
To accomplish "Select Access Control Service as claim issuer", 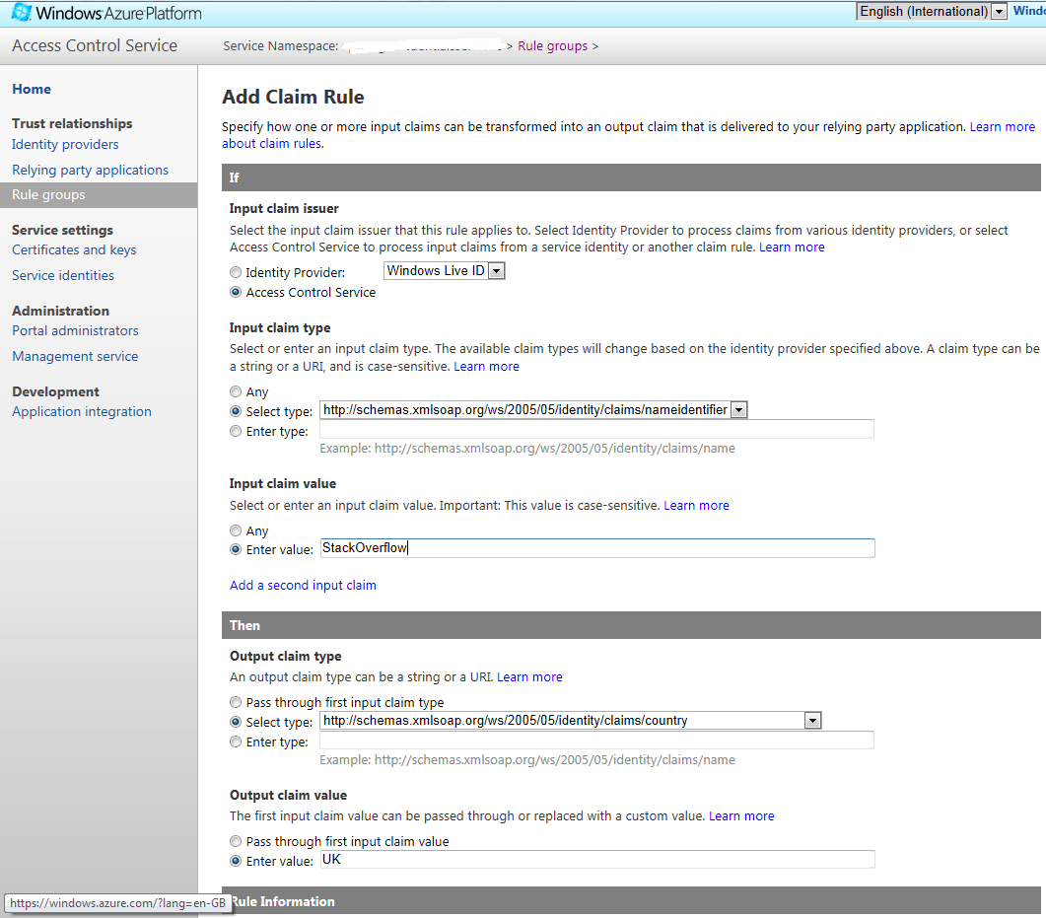I will click(x=236, y=292).
